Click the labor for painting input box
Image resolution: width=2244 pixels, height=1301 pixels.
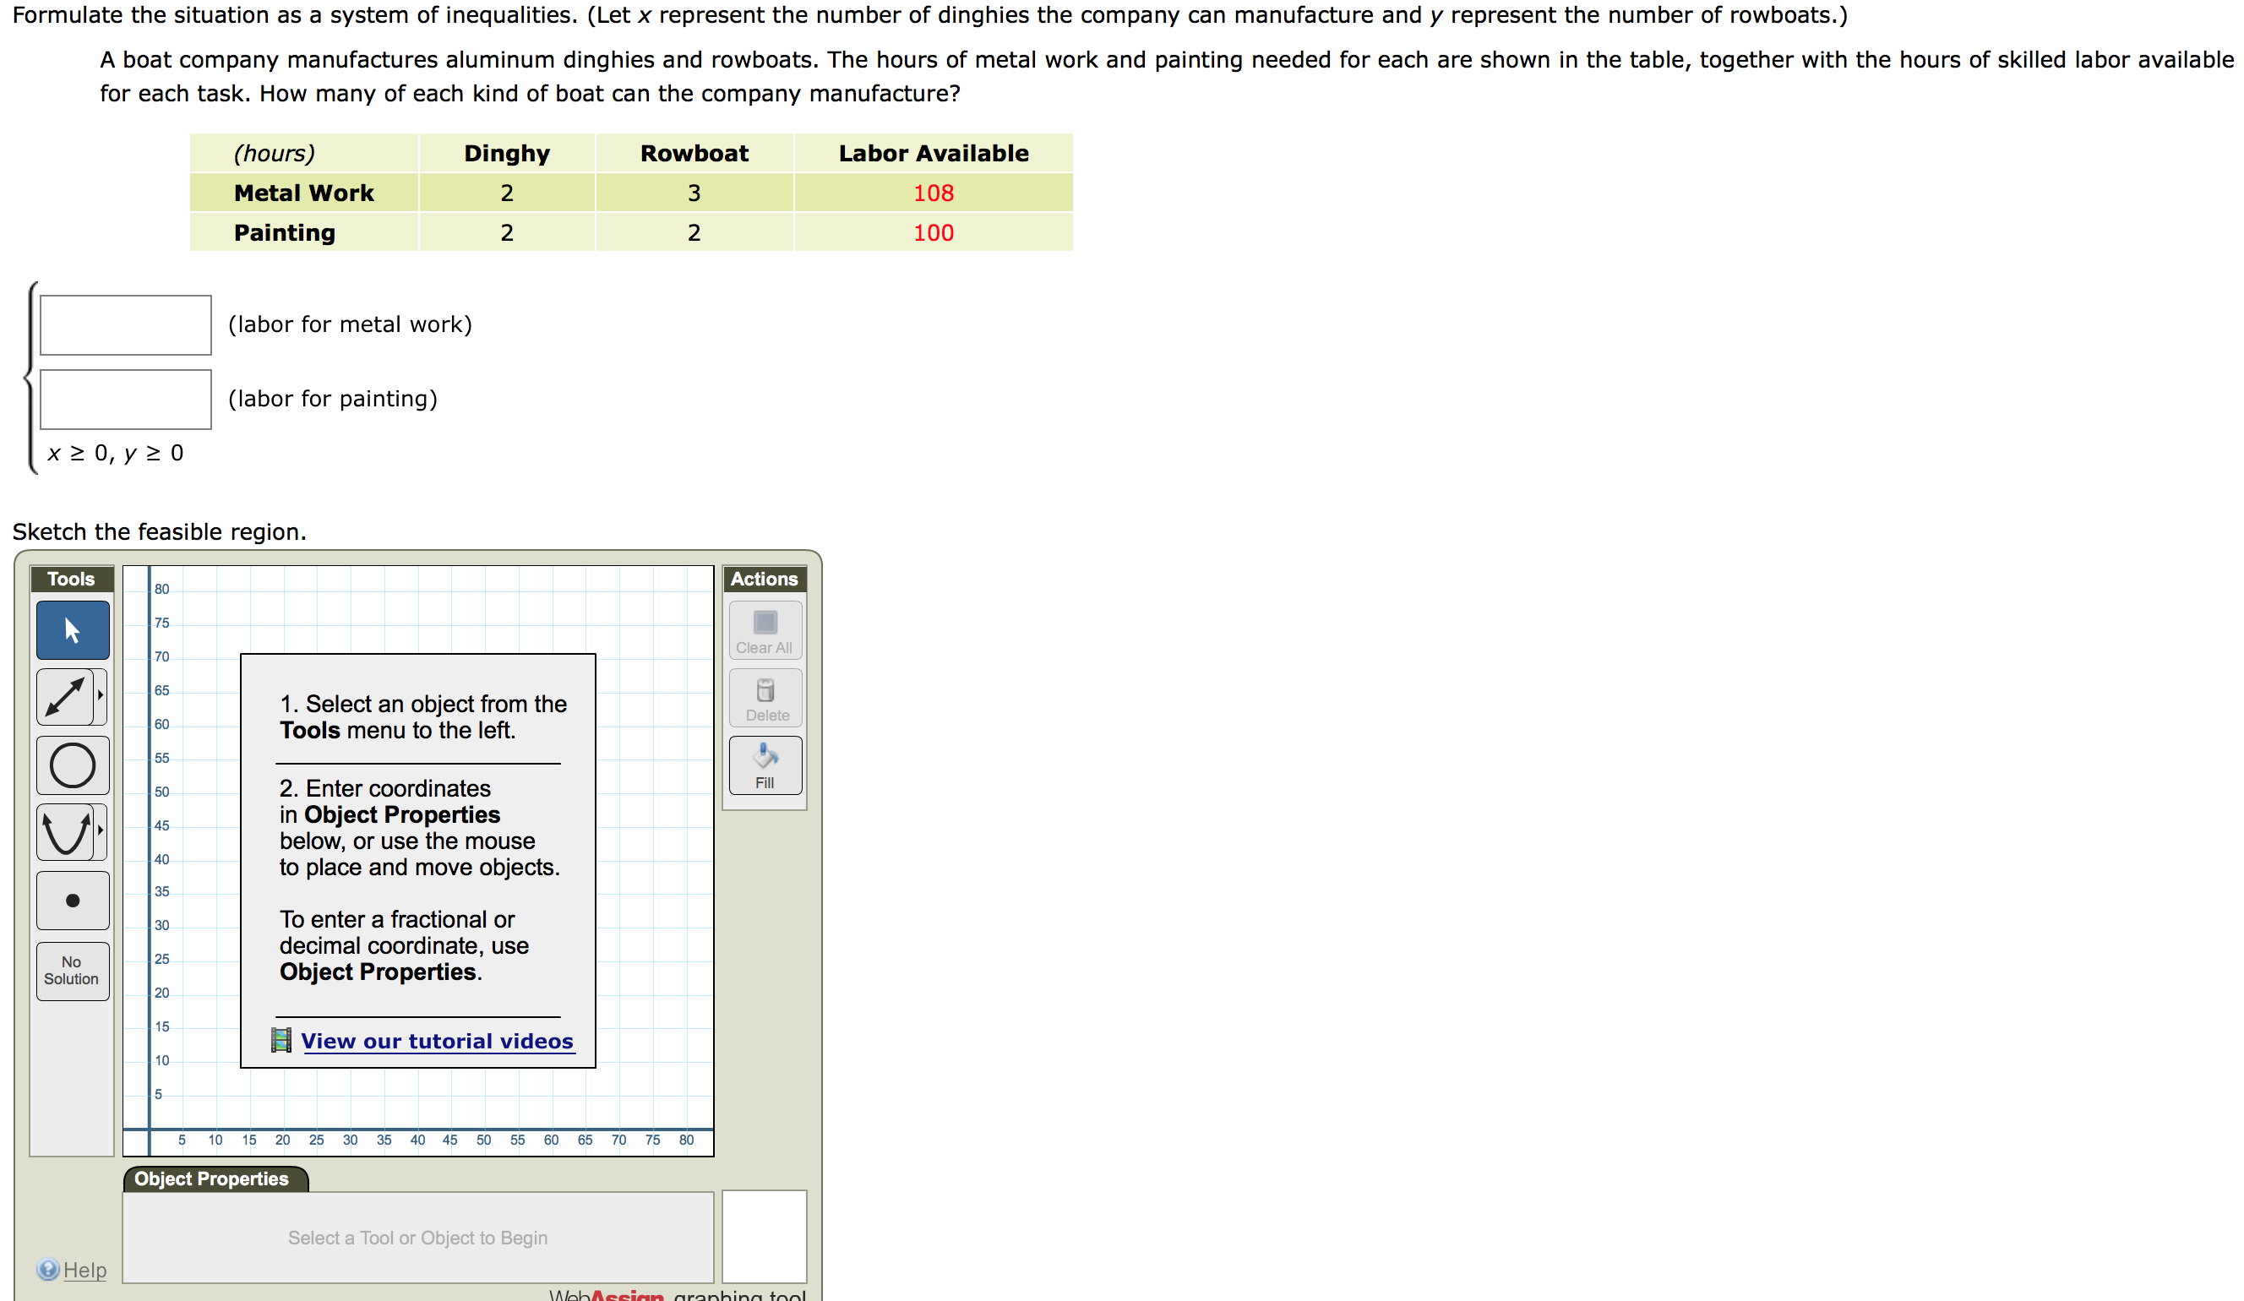[125, 398]
